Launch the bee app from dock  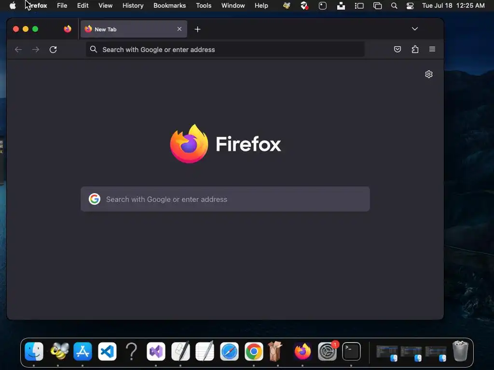pyautogui.click(x=59, y=351)
